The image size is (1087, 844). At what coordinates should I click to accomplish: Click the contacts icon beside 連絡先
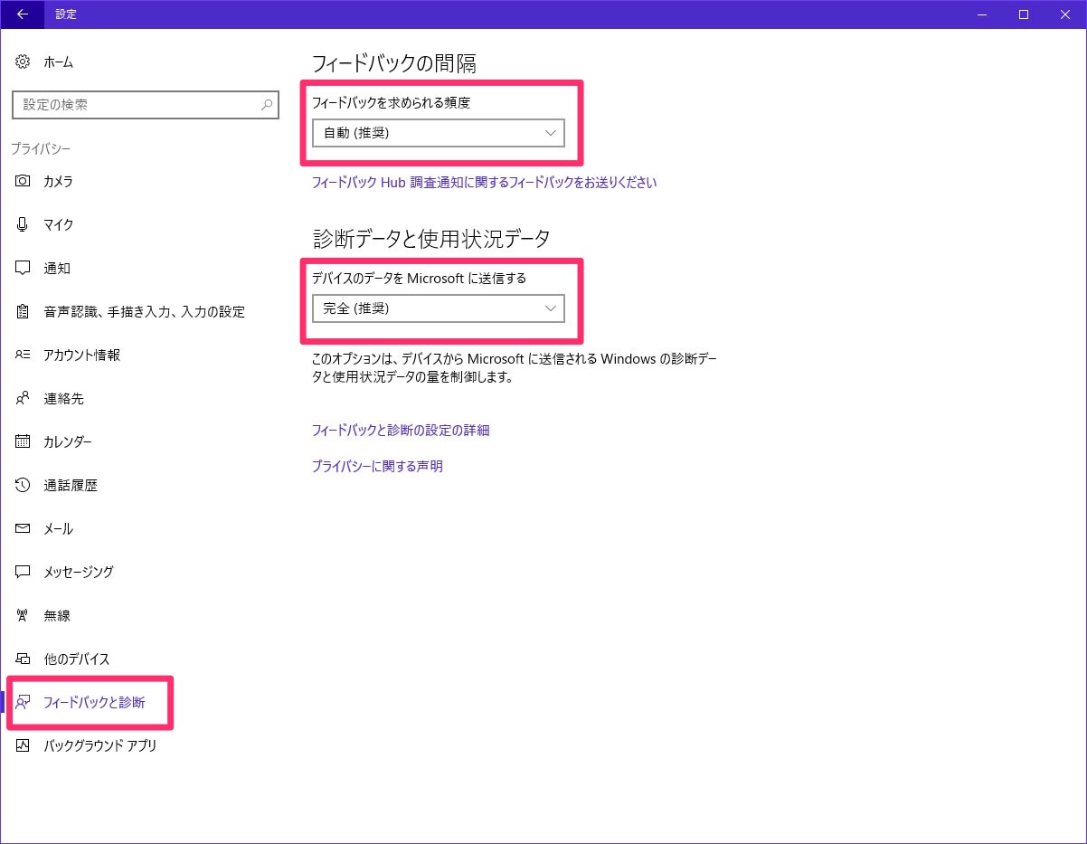point(24,398)
